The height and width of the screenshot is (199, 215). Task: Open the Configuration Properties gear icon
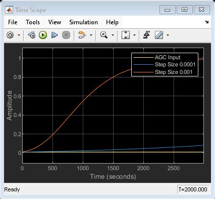pyautogui.click(x=10, y=35)
